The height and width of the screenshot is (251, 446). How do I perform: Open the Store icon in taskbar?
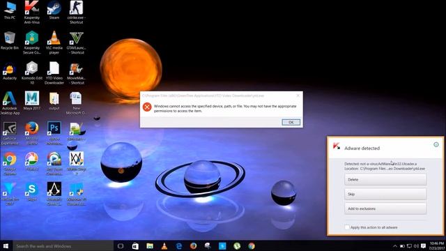[135, 246]
